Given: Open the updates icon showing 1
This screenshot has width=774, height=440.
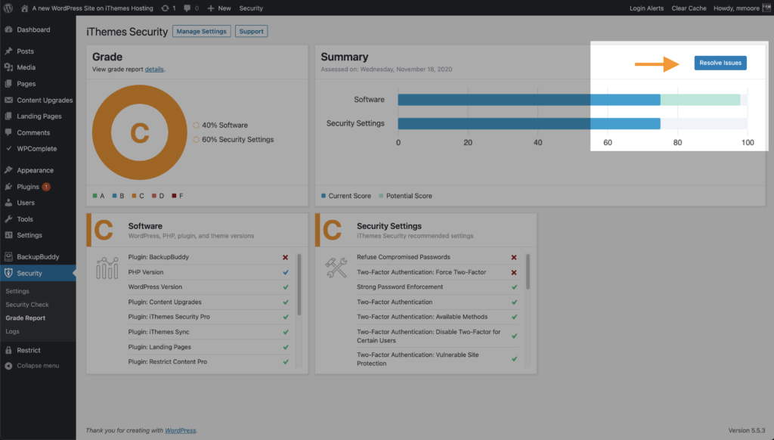Looking at the screenshot, I should [x=165, y=8].
